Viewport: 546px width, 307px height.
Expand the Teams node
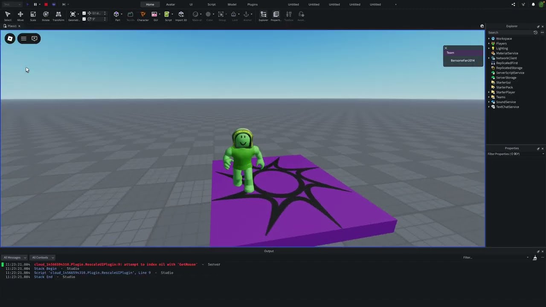pyautogui.click(x=489, y=97)
